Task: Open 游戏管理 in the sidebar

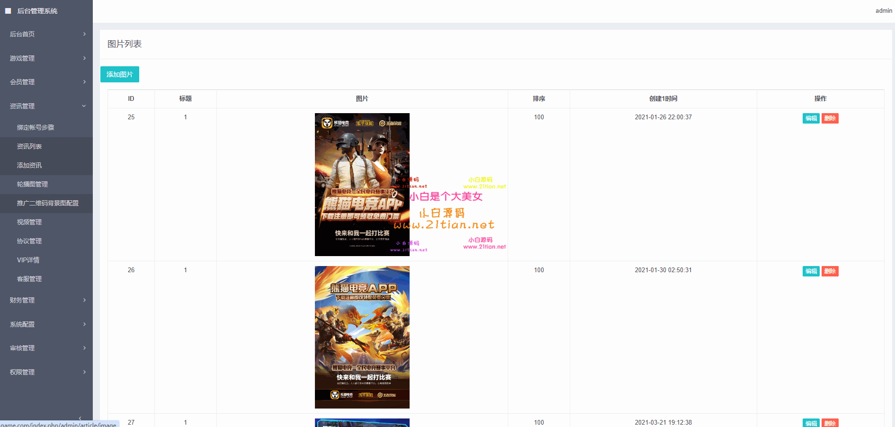Action: point(46,58)
